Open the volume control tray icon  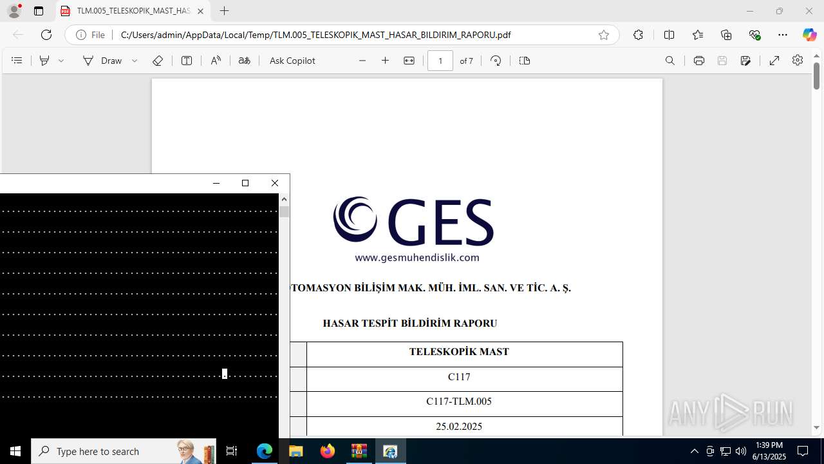click(741, 451)
